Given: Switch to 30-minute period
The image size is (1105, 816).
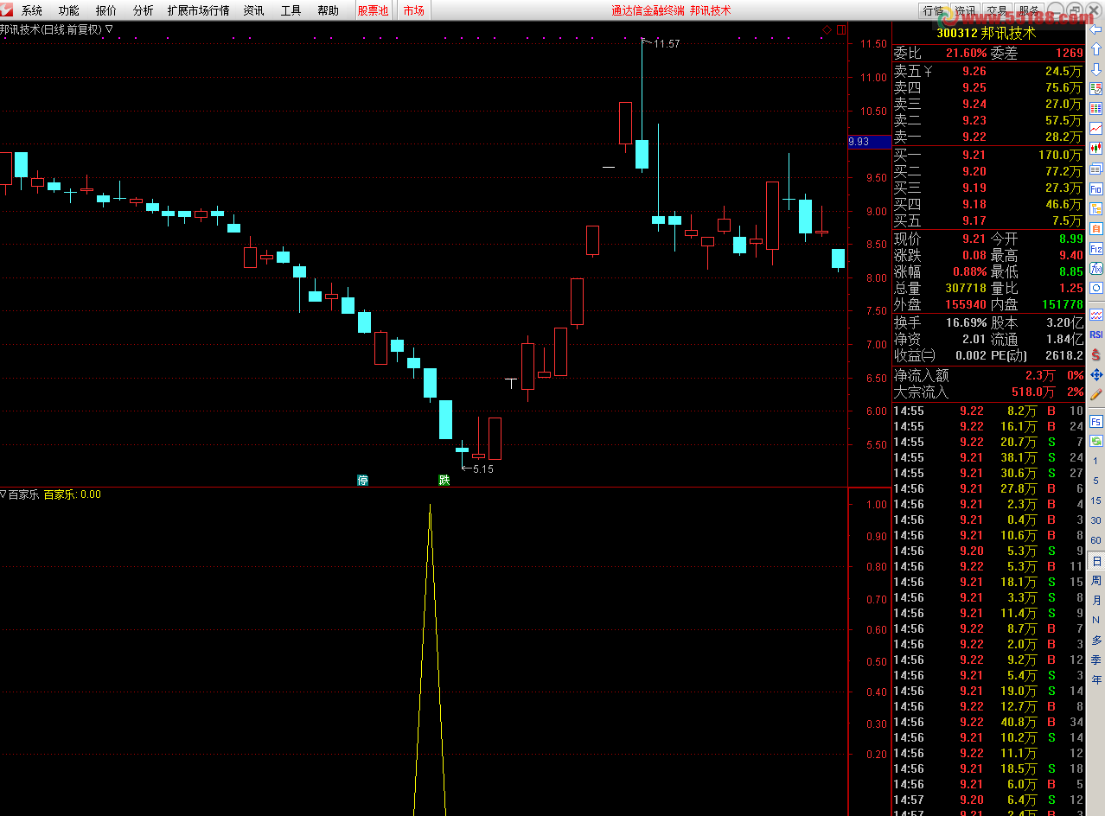Looking at the screenshot, I should point(1095,520).
